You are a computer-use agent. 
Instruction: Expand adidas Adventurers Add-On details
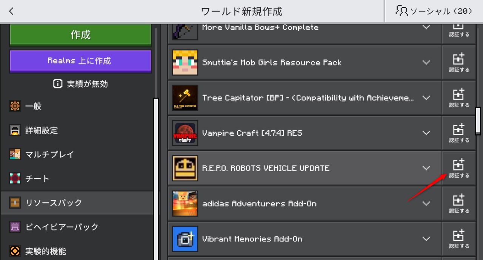coord(426,203)
